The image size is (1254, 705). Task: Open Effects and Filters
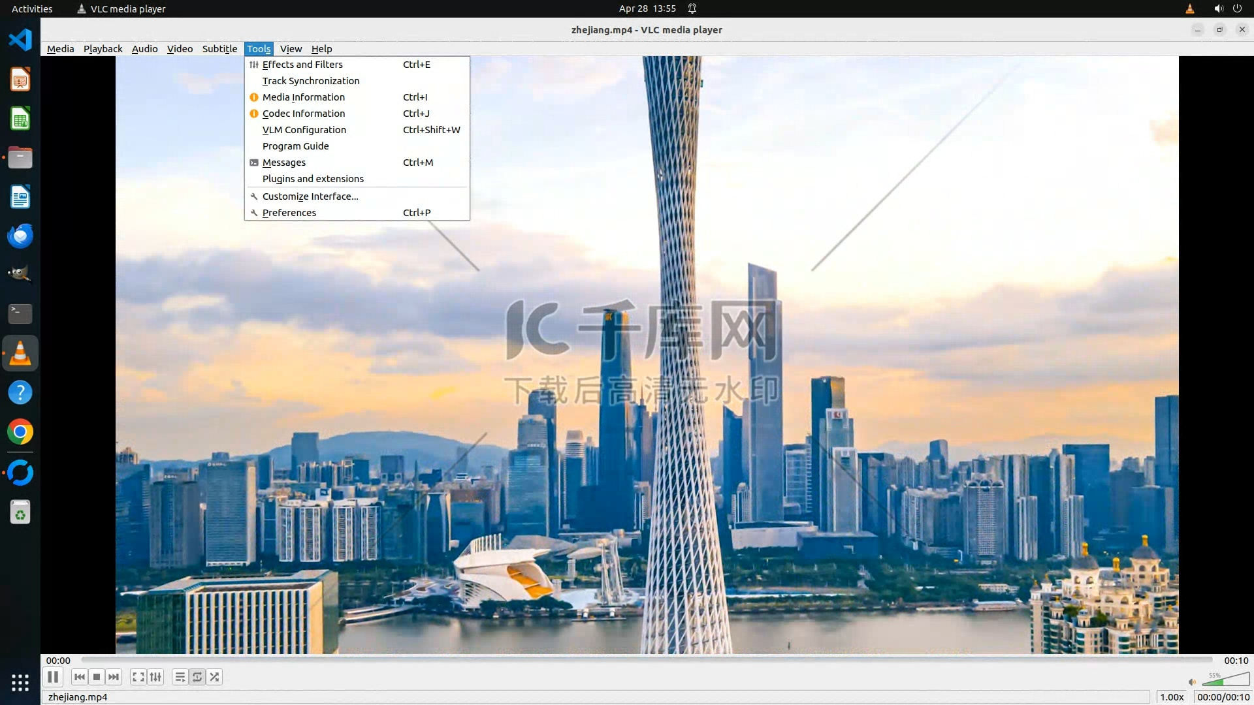click(x=302, y=65)
